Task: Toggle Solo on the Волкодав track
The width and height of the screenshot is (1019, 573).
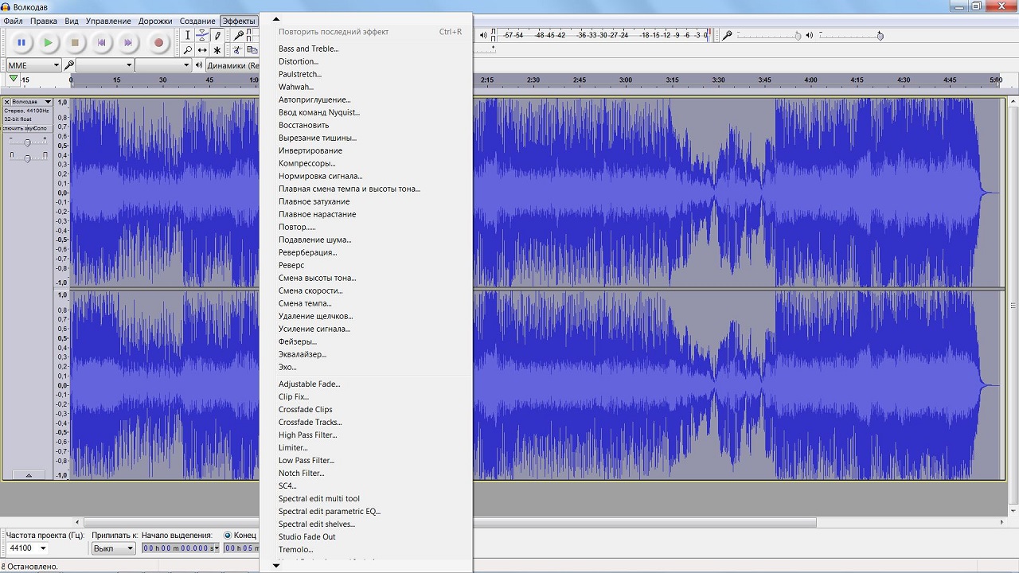Action: (x=40, y=128)
